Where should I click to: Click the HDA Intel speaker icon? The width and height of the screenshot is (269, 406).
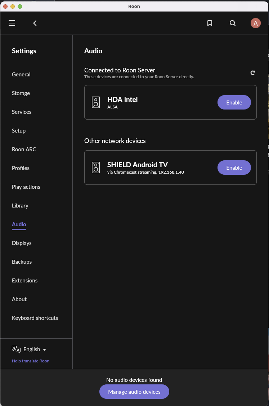point(96,102)
